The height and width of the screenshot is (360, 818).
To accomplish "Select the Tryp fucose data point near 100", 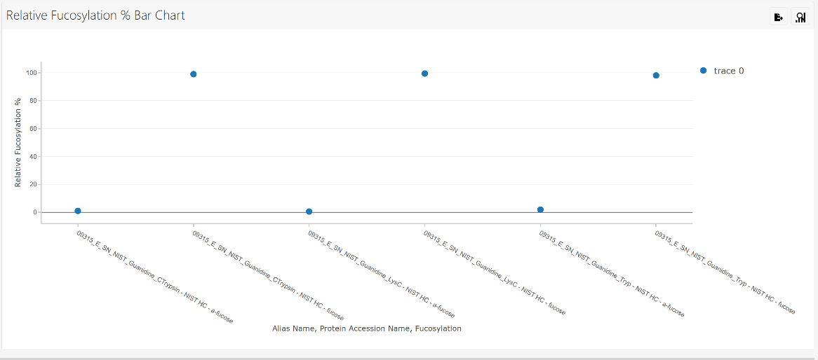I will pyautogui.click(x=656, y=76).
